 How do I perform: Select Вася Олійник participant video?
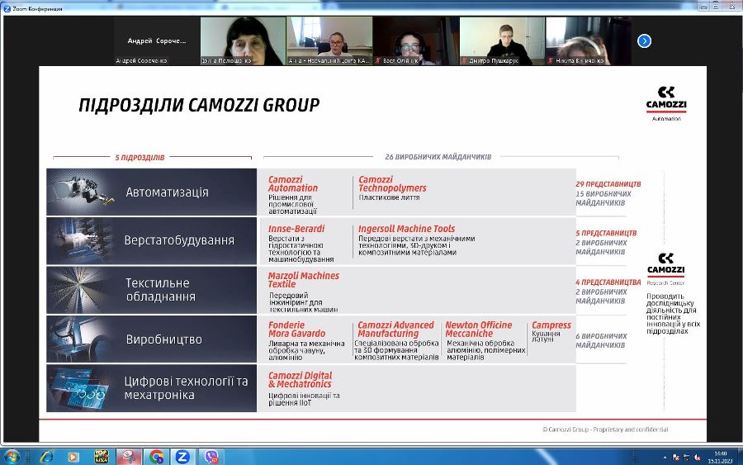pos(415,41)
